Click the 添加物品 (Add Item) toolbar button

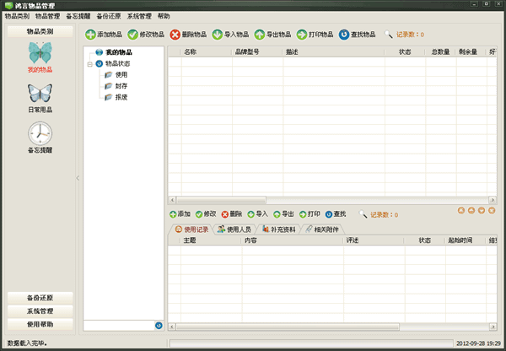pyautogui.click(x=103, y=35)
